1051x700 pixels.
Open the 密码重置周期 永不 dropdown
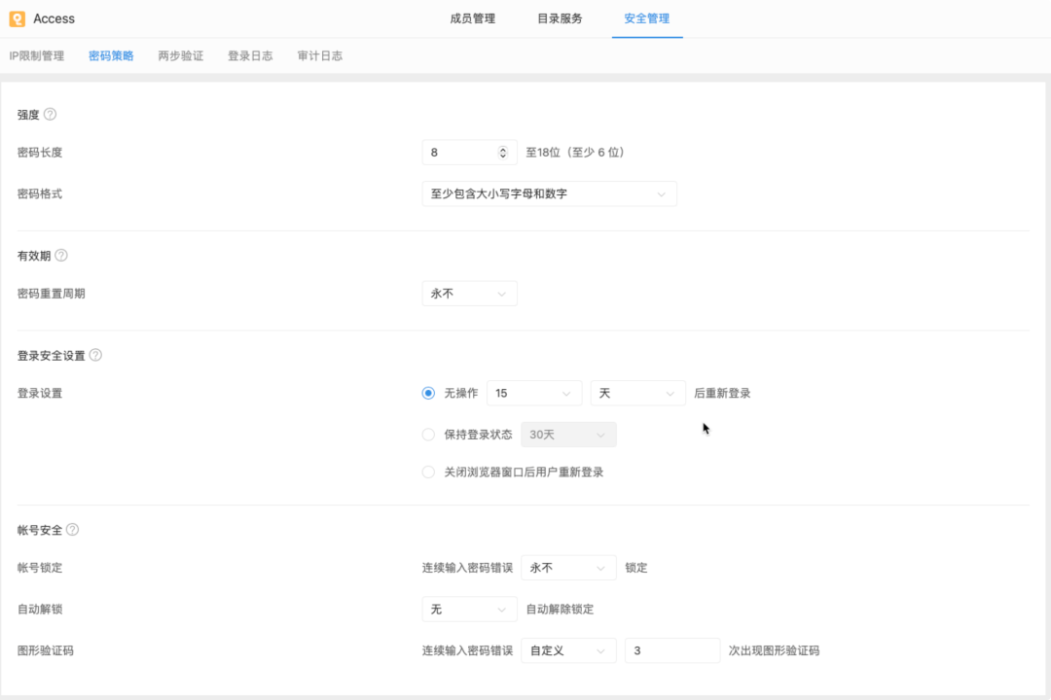coord(469,293)
